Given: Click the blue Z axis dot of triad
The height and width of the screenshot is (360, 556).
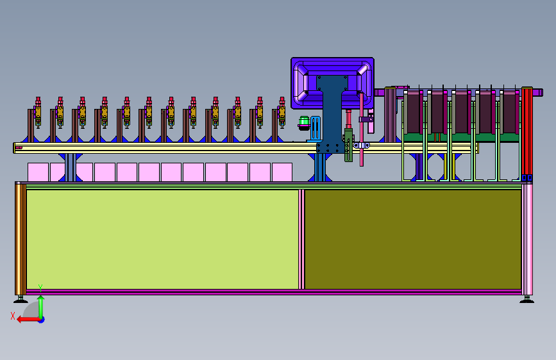Looking at the screenshot, I should [42, 320].
